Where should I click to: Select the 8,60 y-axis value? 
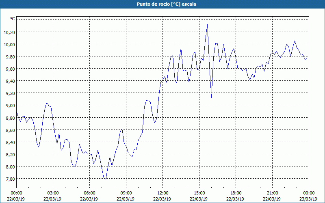(11, 130)
